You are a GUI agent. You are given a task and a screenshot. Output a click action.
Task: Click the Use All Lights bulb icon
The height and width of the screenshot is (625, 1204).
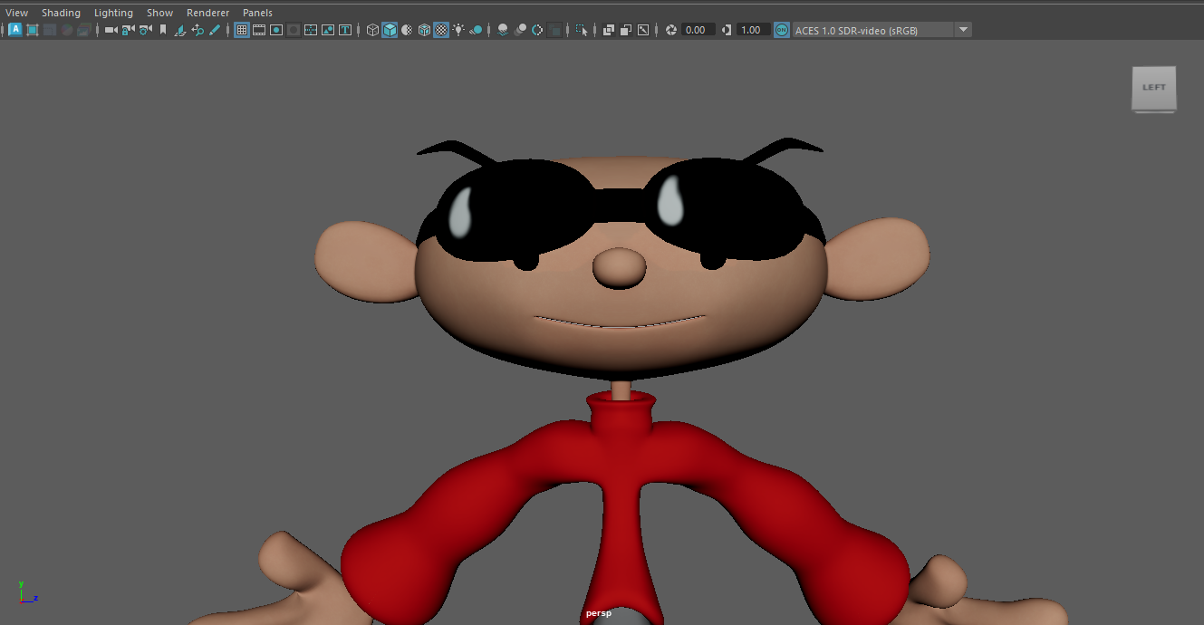point(458,30)
